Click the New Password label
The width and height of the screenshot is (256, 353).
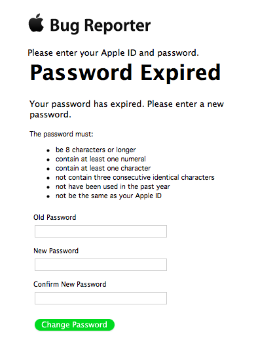[x=56, y=251]
